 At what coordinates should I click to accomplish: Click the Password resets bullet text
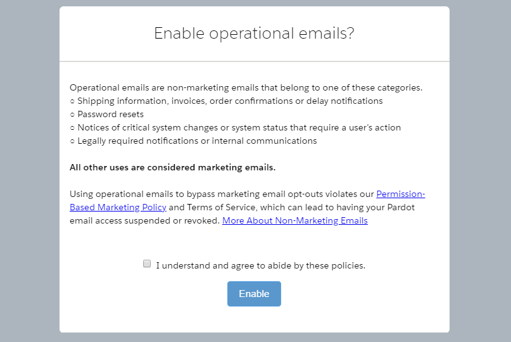pyautogui.click(x=110, y=114)
